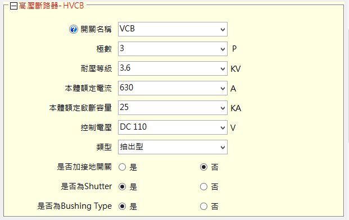The width and height of the screenshot is (349, 220).
Task: Expand the 耐壓等級 3.6 KV dropdown
Action: pos(173,68)
